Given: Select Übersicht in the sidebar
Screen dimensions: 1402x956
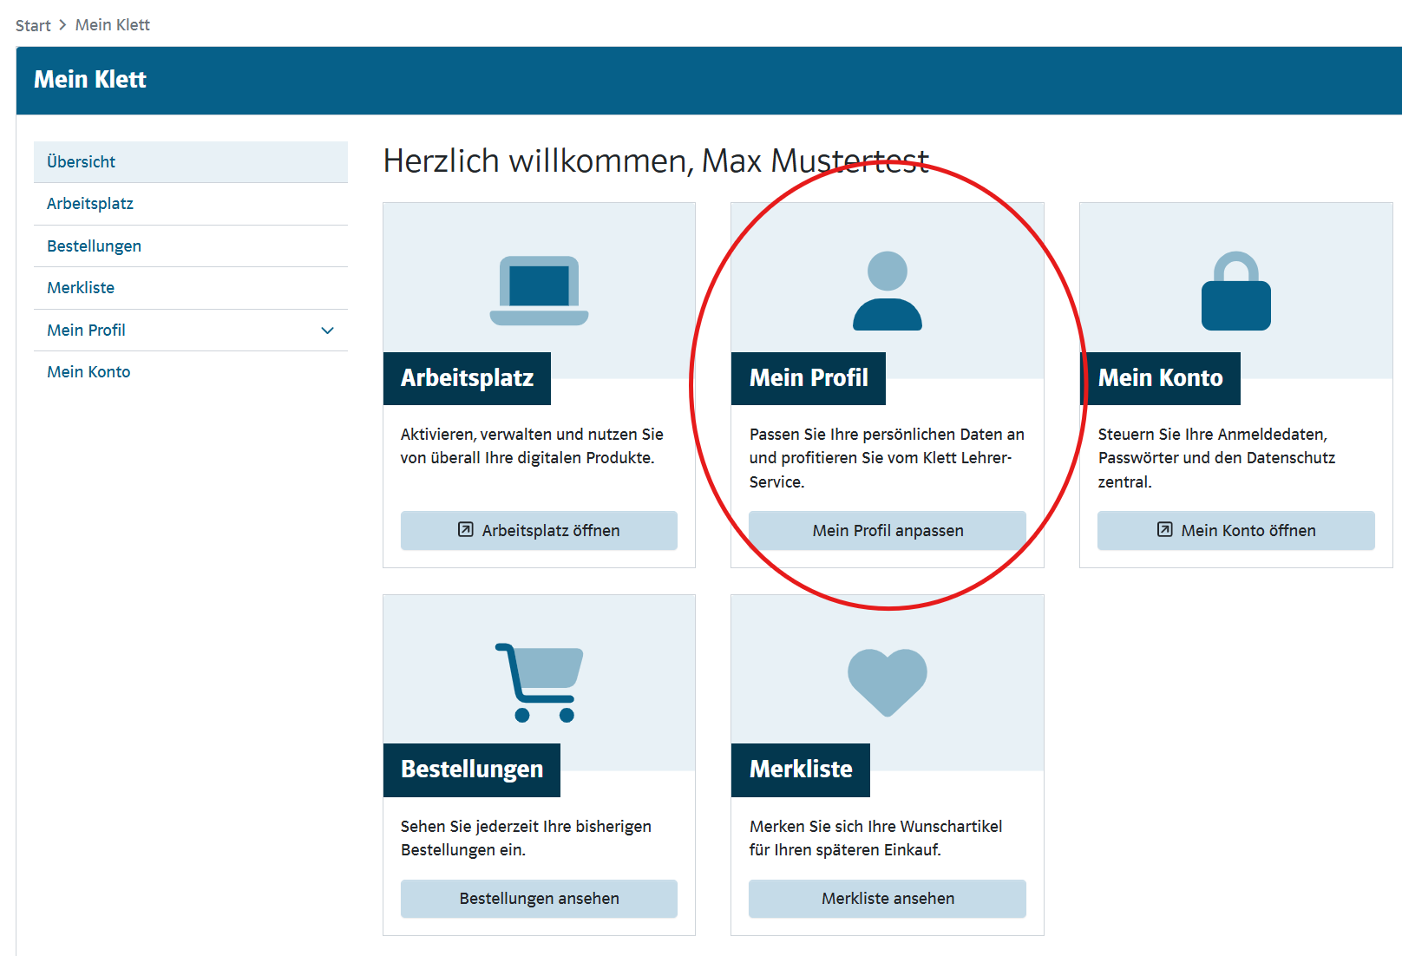Looking at the screenshot, I should point(82,162).
